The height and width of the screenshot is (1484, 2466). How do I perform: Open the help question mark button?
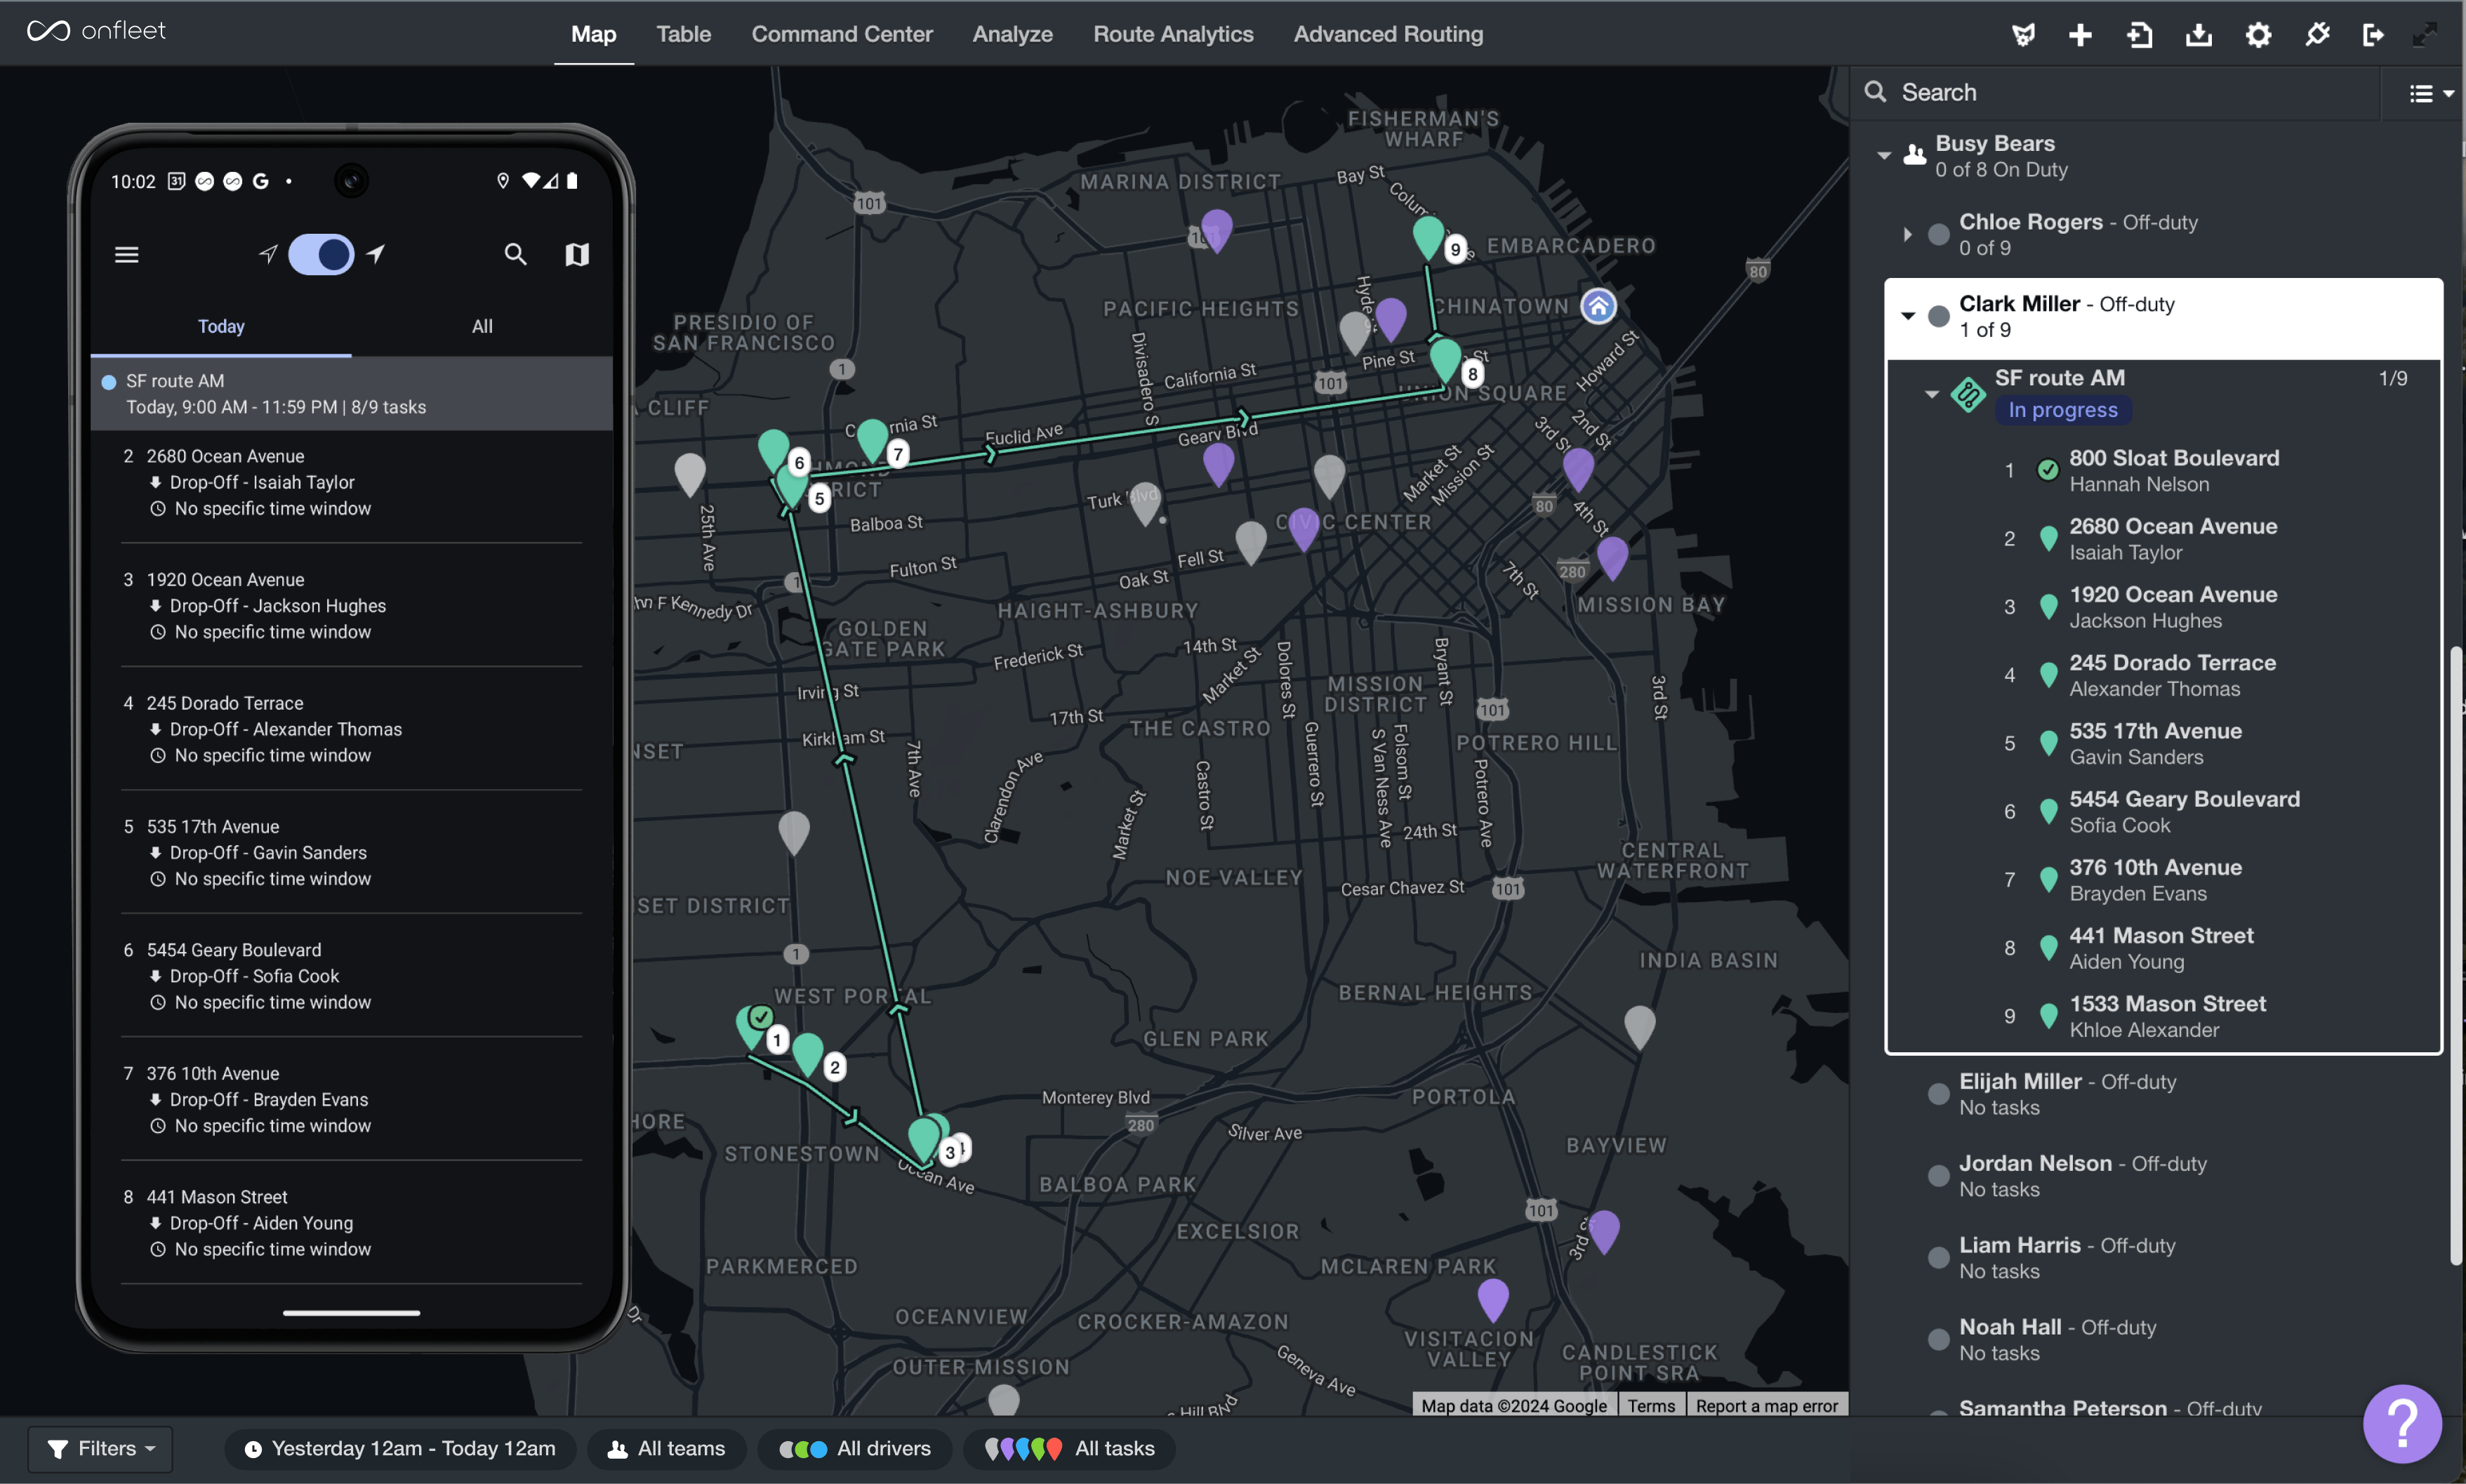pyautogui.click(x=2402, y=1424)
